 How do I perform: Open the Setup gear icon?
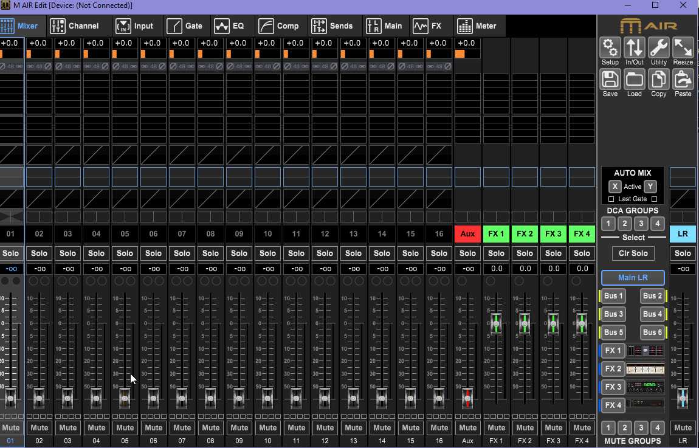[x=610, y=48]
